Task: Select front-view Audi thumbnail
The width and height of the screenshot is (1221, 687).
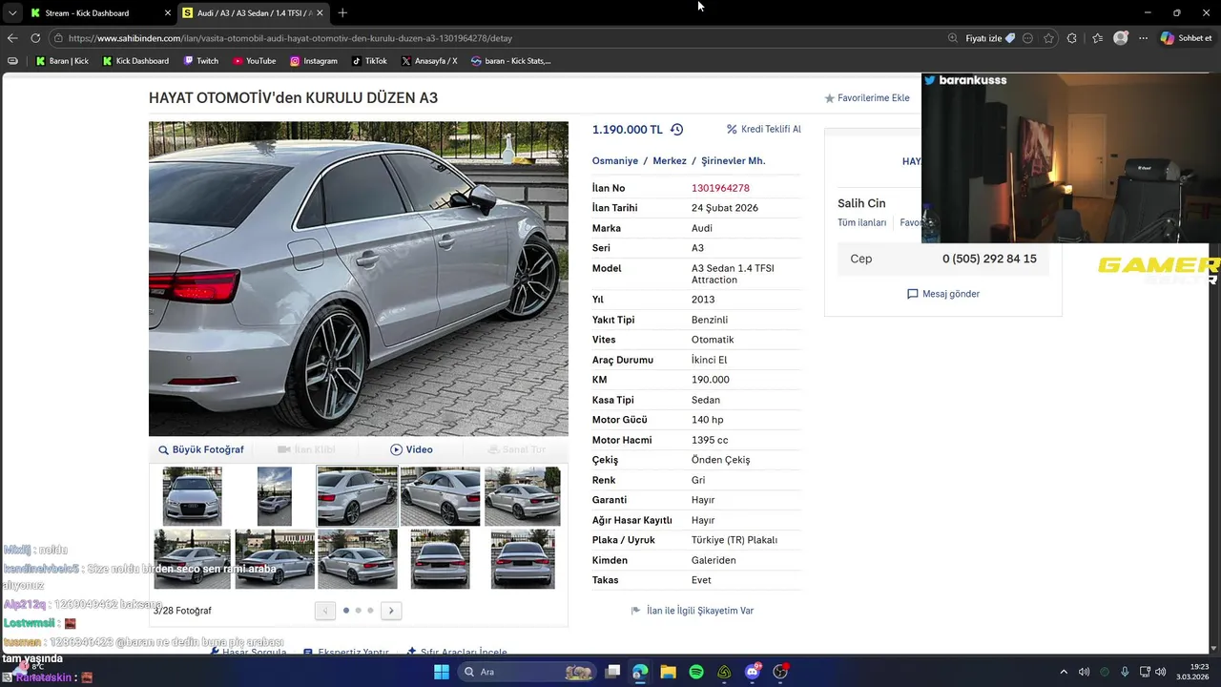Action: pos(192,496)
